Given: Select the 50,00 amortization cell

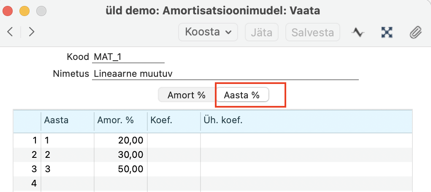Looking at the screenshot, I should pos(120,169).
